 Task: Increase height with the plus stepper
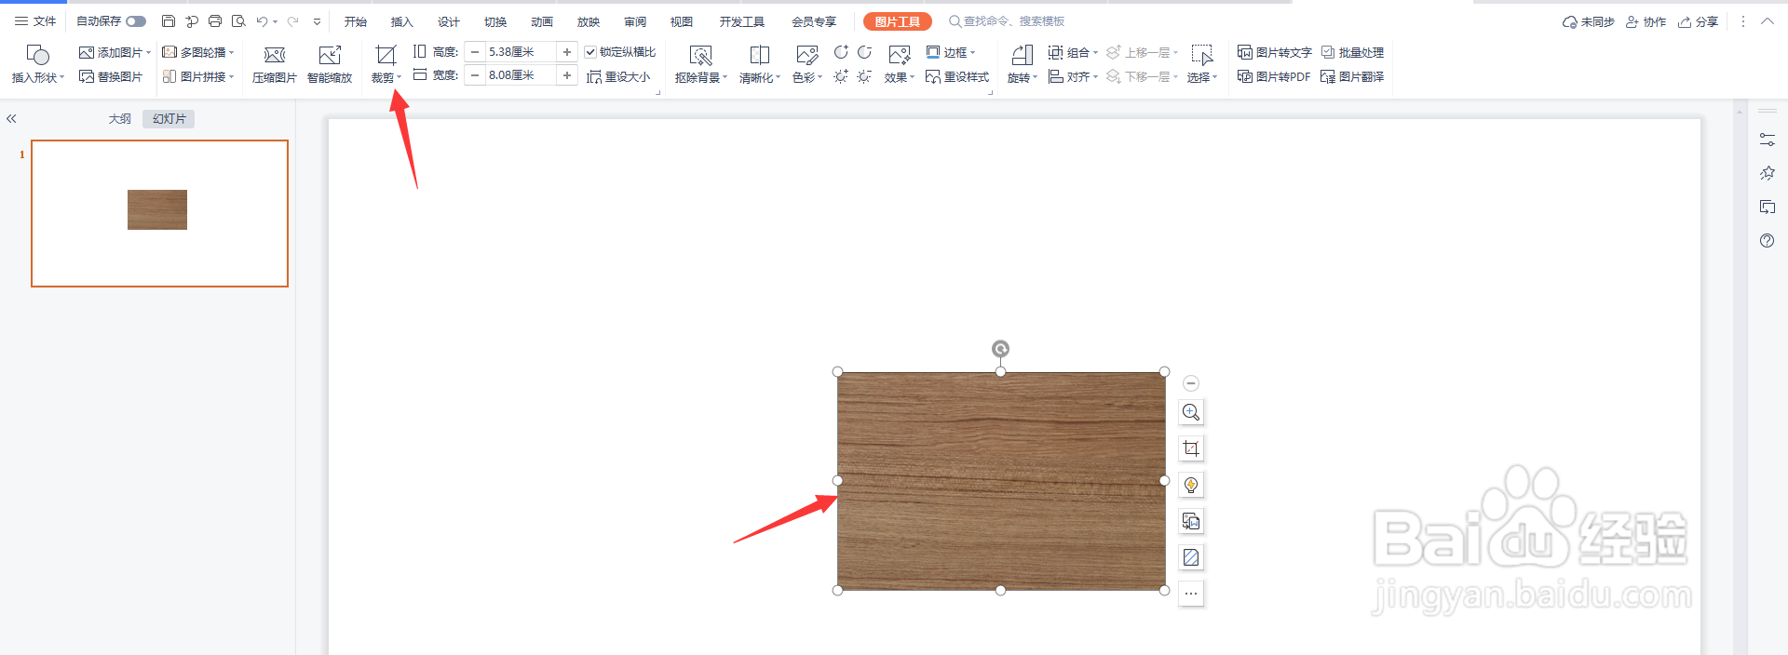pyautogui.click(x=567, y=52)
